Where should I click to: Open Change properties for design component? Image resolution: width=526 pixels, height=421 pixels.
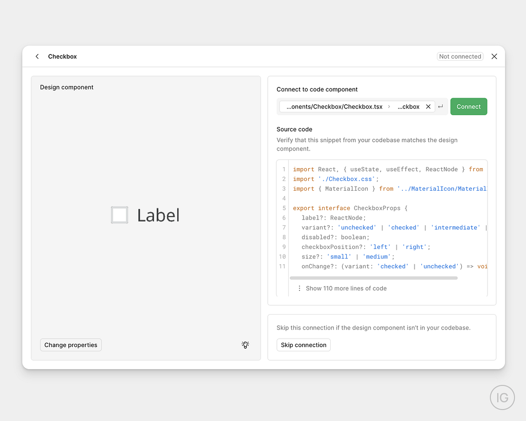[71, 345]
